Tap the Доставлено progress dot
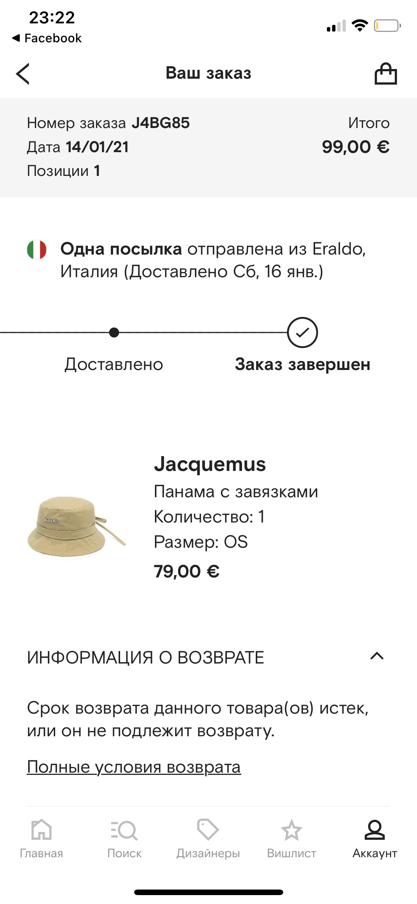 tap(114, 333)
